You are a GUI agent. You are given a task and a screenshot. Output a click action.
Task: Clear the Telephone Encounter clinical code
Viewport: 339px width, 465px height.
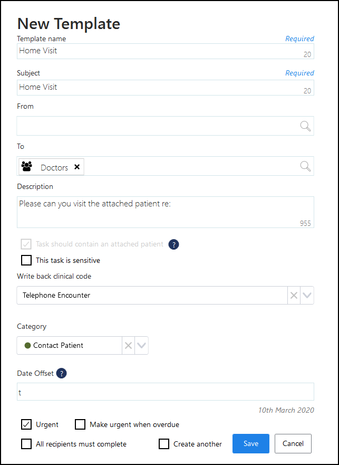[x=294, y=296]
